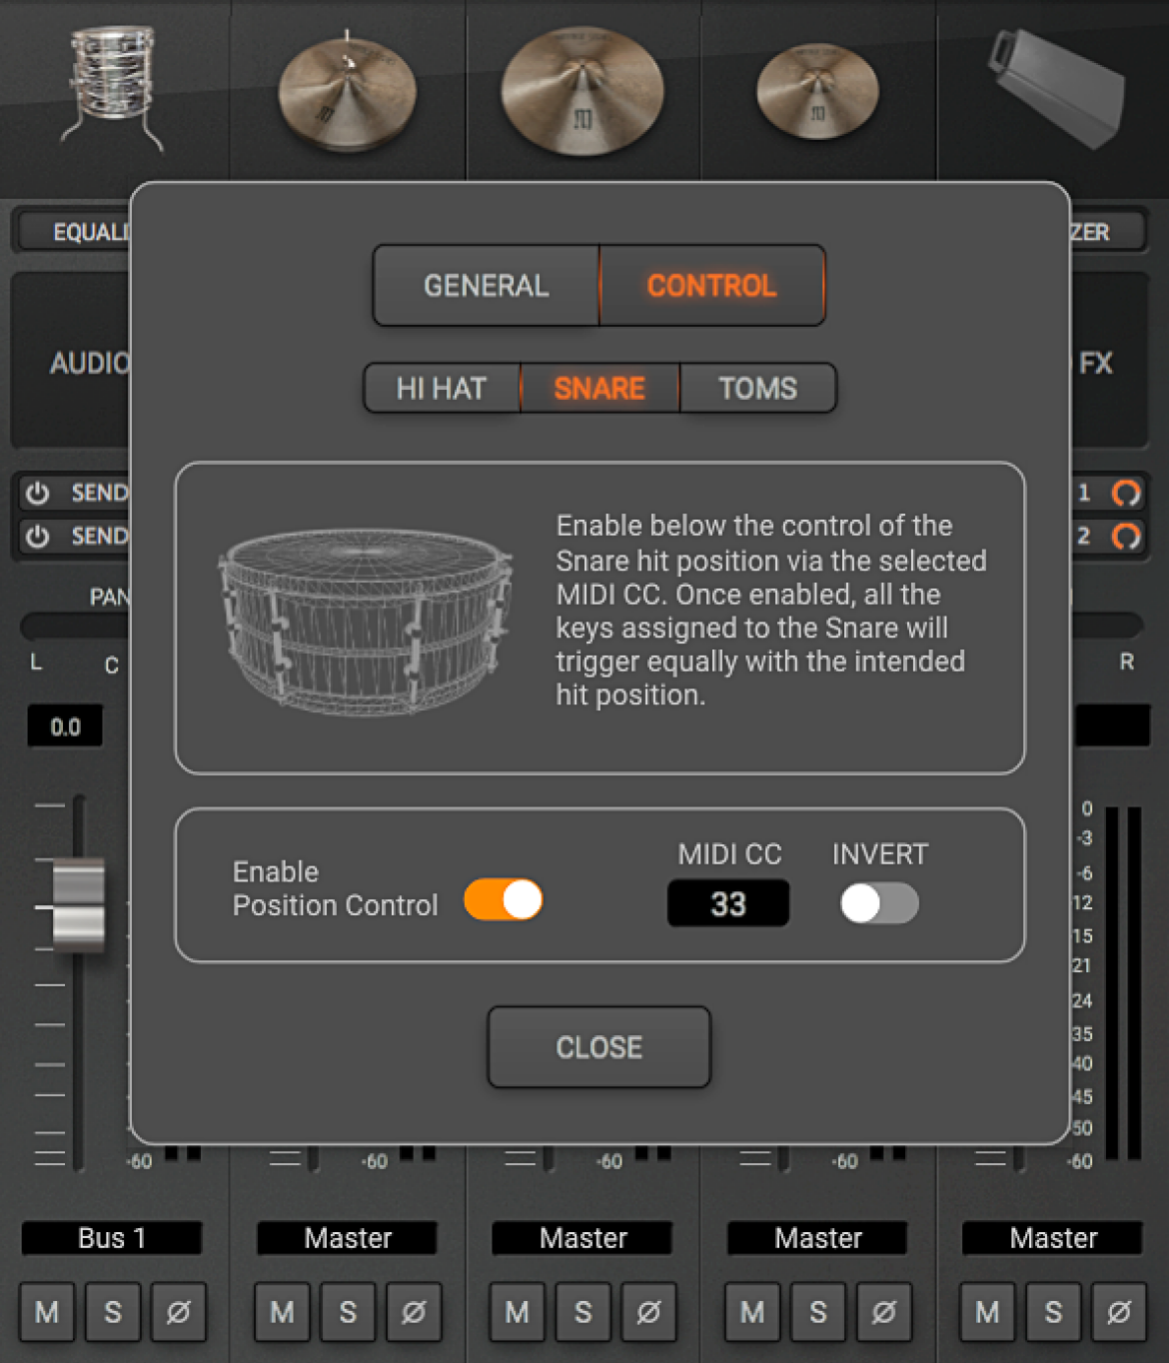Switch to the HI HAT tab
Viewport: 1169px width, 1363px height.
[442, 388]
